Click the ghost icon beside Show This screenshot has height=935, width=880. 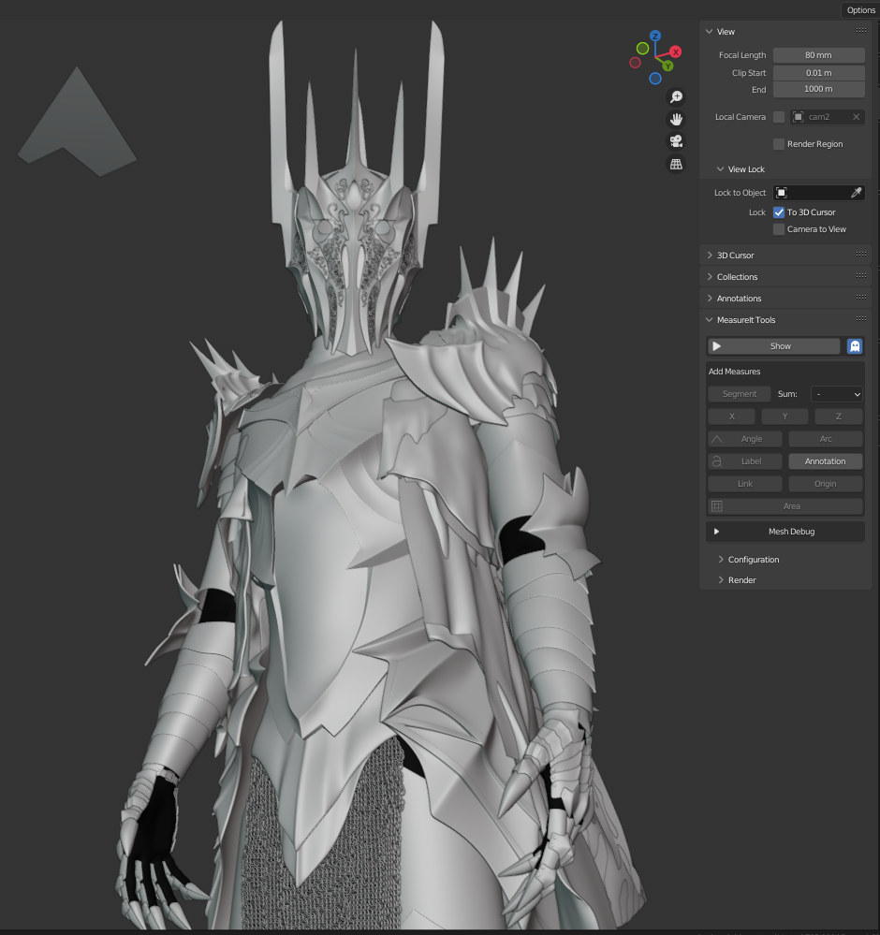click(x=855, y=346)
